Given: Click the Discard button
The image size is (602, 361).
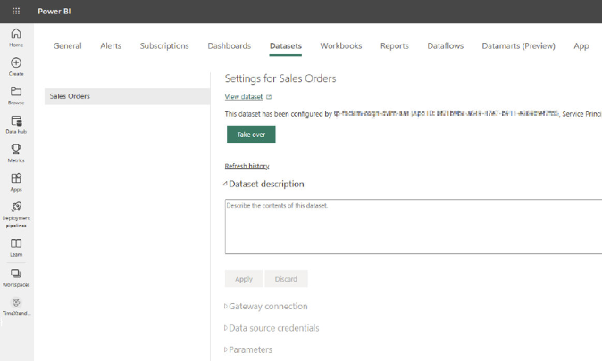Looking at the screenshot, I should point(286,279).
